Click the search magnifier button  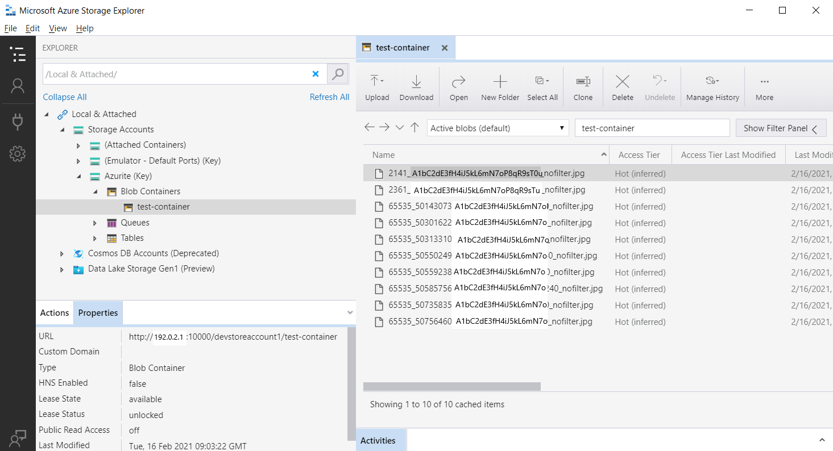pos(338,74)
